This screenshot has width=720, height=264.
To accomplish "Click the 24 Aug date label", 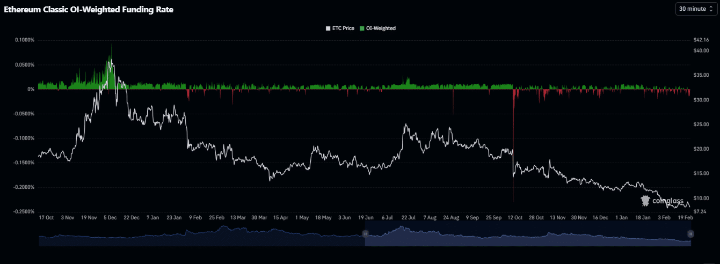I will [x=450, y=218].
